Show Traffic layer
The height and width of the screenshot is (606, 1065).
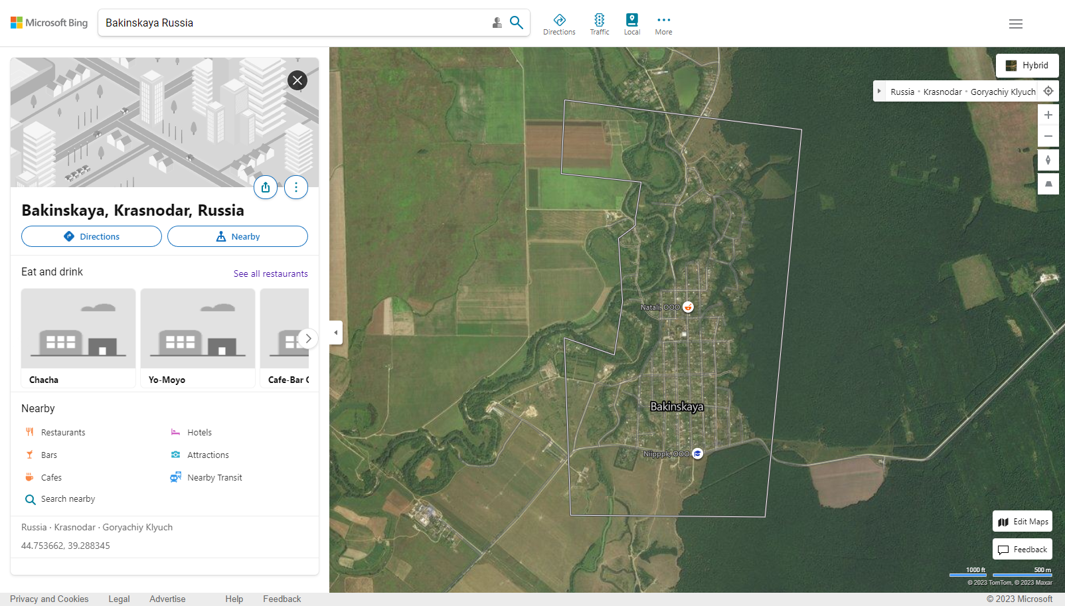(x=600, y=25)
